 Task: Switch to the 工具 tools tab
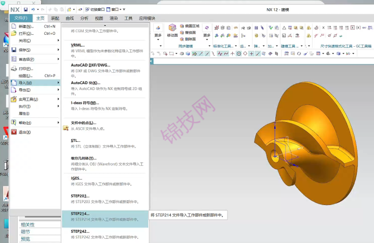pos(128,18)
